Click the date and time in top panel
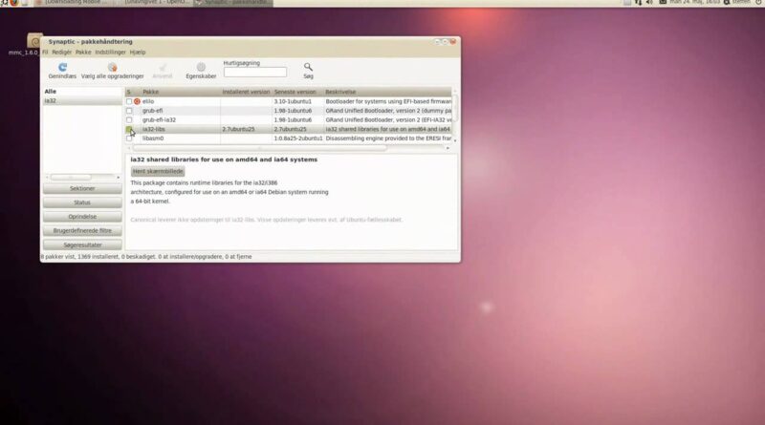 695,3
